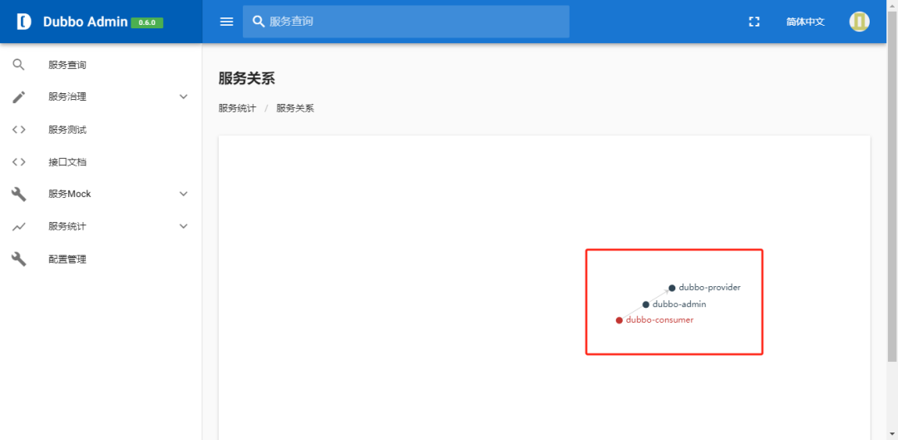Click the wrench icon beside 配置管理

coord(19,259)
